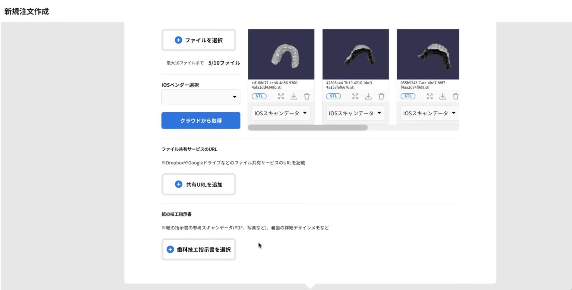Download the cd188d77 STL file
This screenshot has width=572, height=290.
294,96
